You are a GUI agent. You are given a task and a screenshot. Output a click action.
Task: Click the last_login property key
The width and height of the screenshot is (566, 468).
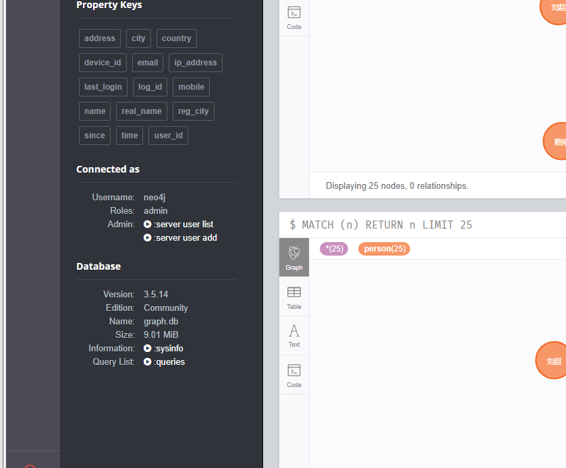(103, 87)
